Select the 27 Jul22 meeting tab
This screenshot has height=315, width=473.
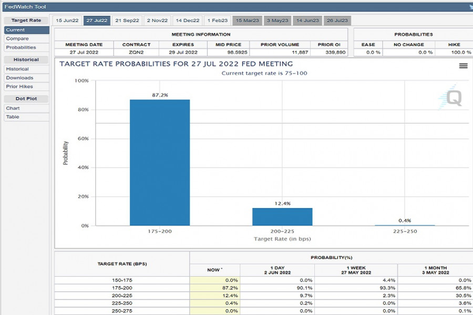click(x=97, y=20)
